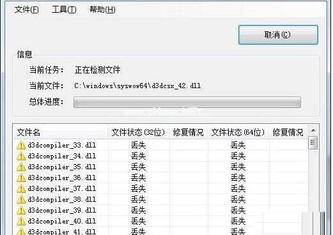
Task: Click warning icon beside d3dcompiler_36.dll
Action: tap(21, 178)
